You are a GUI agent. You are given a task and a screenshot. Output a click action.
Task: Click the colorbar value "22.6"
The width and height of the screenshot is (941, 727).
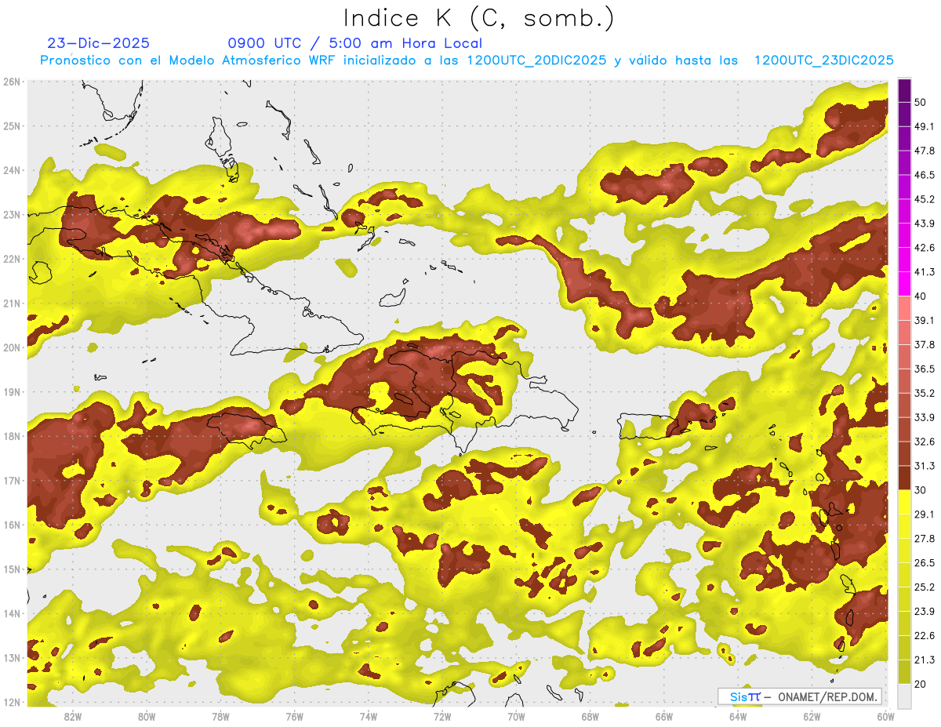tap(925, 635)
